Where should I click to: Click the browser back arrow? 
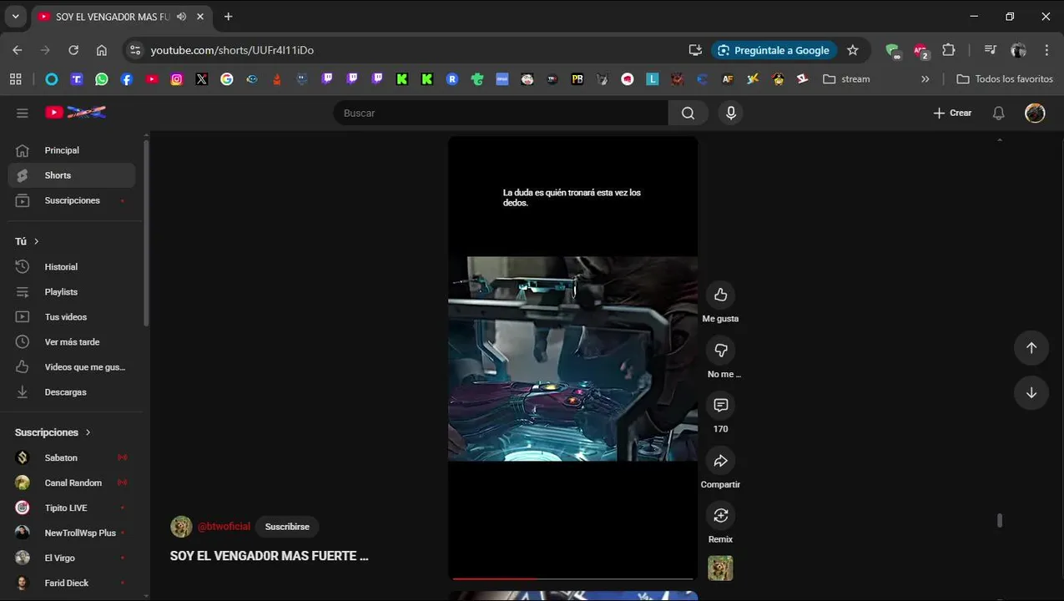click(18, 50)
